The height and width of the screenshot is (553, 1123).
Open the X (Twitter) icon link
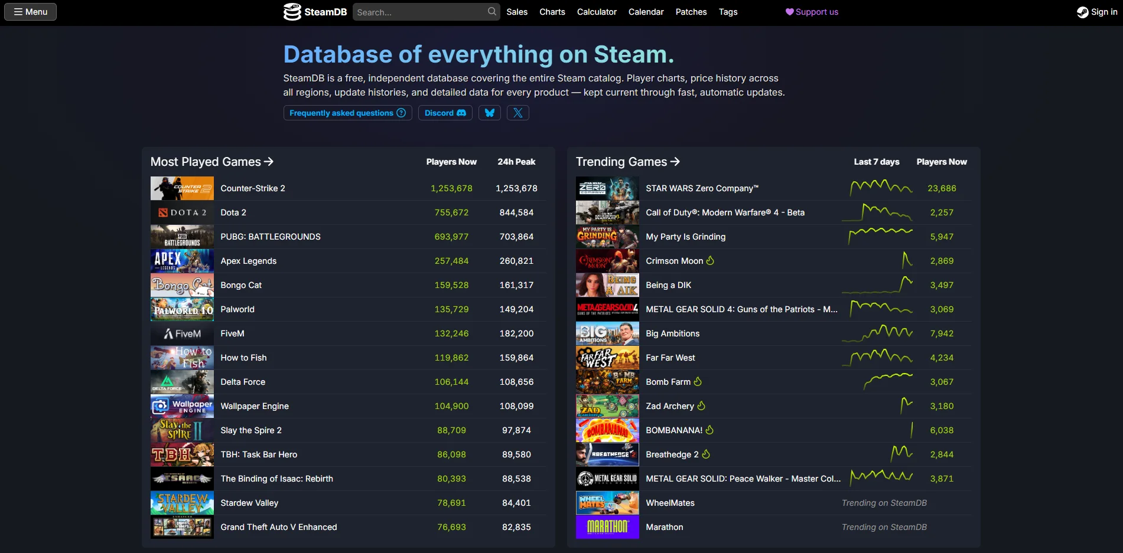(x=518, y=113)
